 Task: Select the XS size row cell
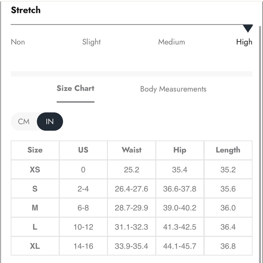pyautogui.click(x=35, y=169)
